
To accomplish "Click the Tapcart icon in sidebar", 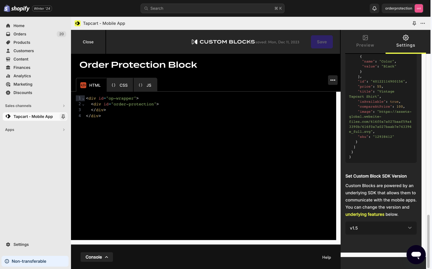I will (8, 117).
